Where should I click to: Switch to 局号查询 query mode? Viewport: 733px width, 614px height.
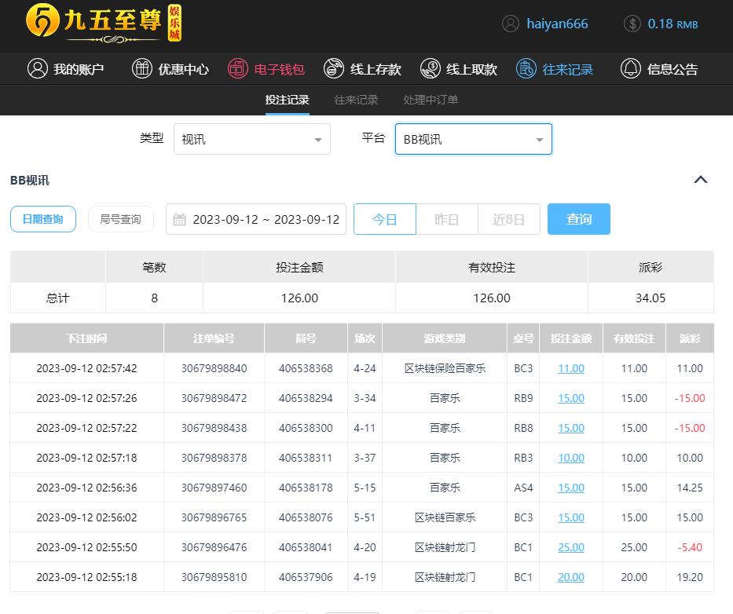click(x=120, y=219)
